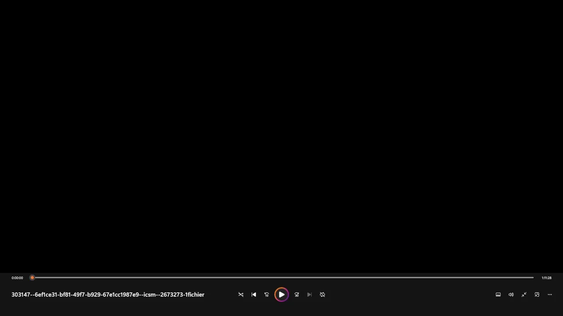Go to the next track
The height and width of the screenshot is (316, 563).
[309, 294]
